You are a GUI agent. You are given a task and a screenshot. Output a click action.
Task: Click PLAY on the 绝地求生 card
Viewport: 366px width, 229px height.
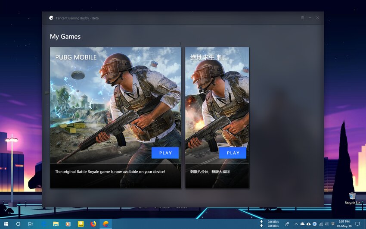tap(233, 153)
